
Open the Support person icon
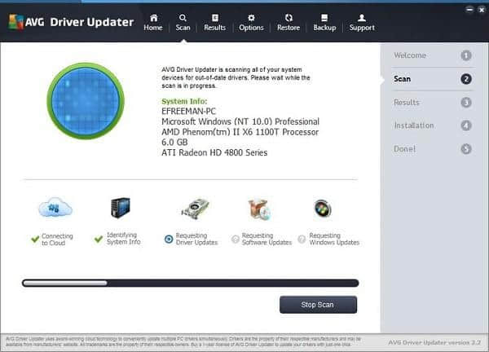coord(362,18)
